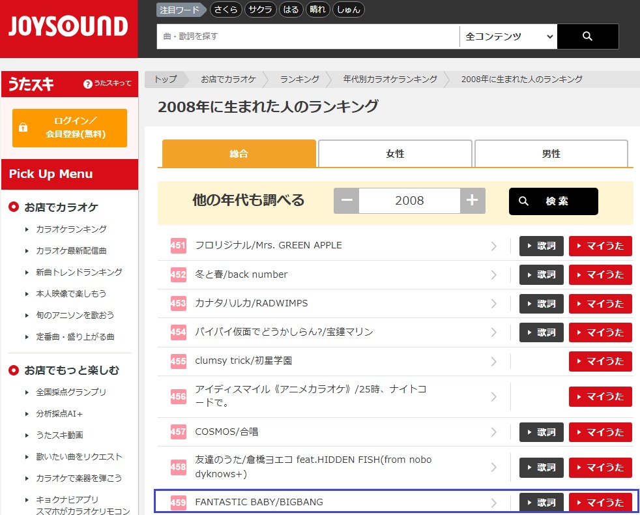Open 旬のアニソンを歌おう in sidebar
This screenshot has width=640, height=515.
coord(75,316)
